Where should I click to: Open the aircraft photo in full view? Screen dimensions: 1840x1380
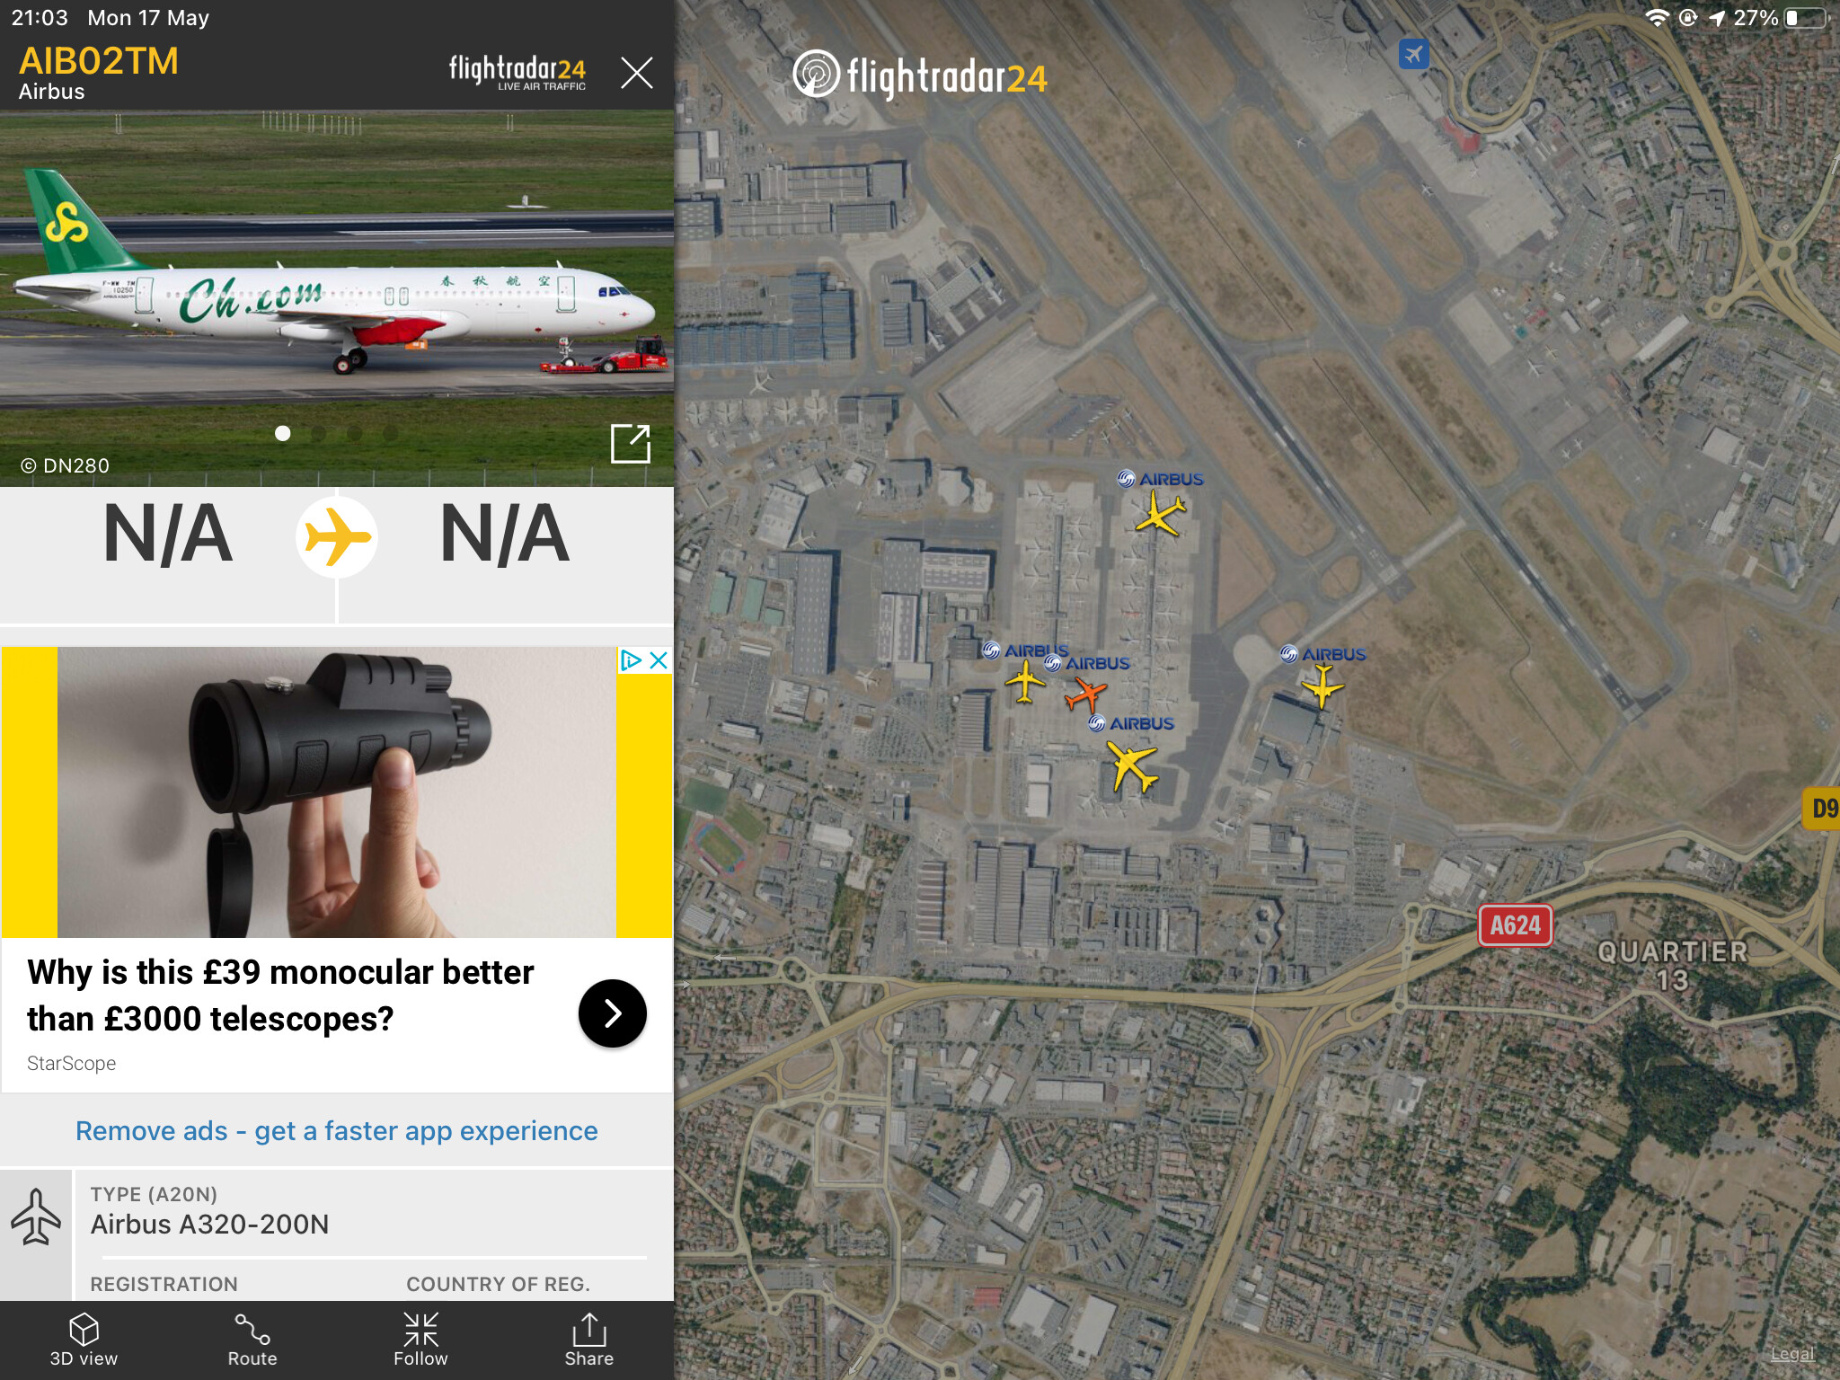click(x=630, y=444)
